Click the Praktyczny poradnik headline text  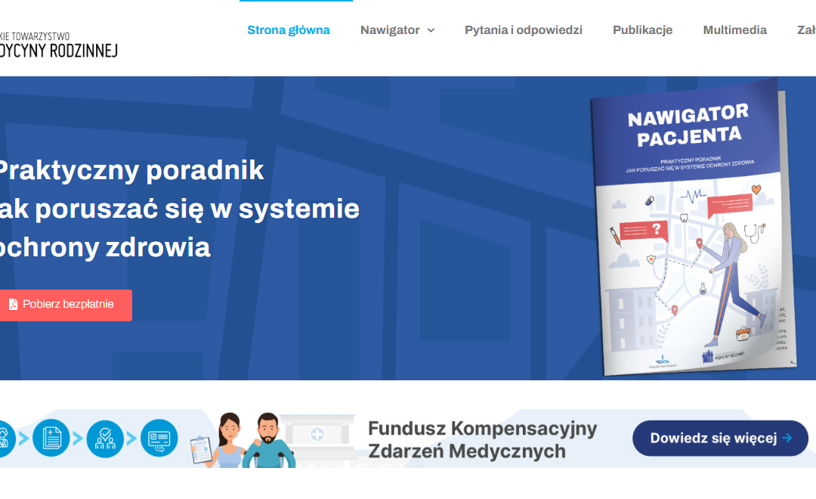tap(132, 170)
